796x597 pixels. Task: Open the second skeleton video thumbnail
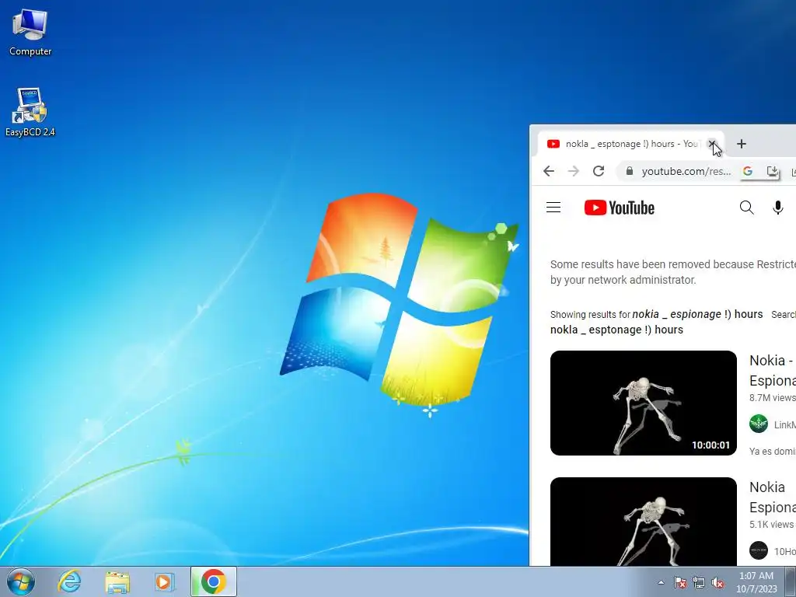[x=643, y=522]
